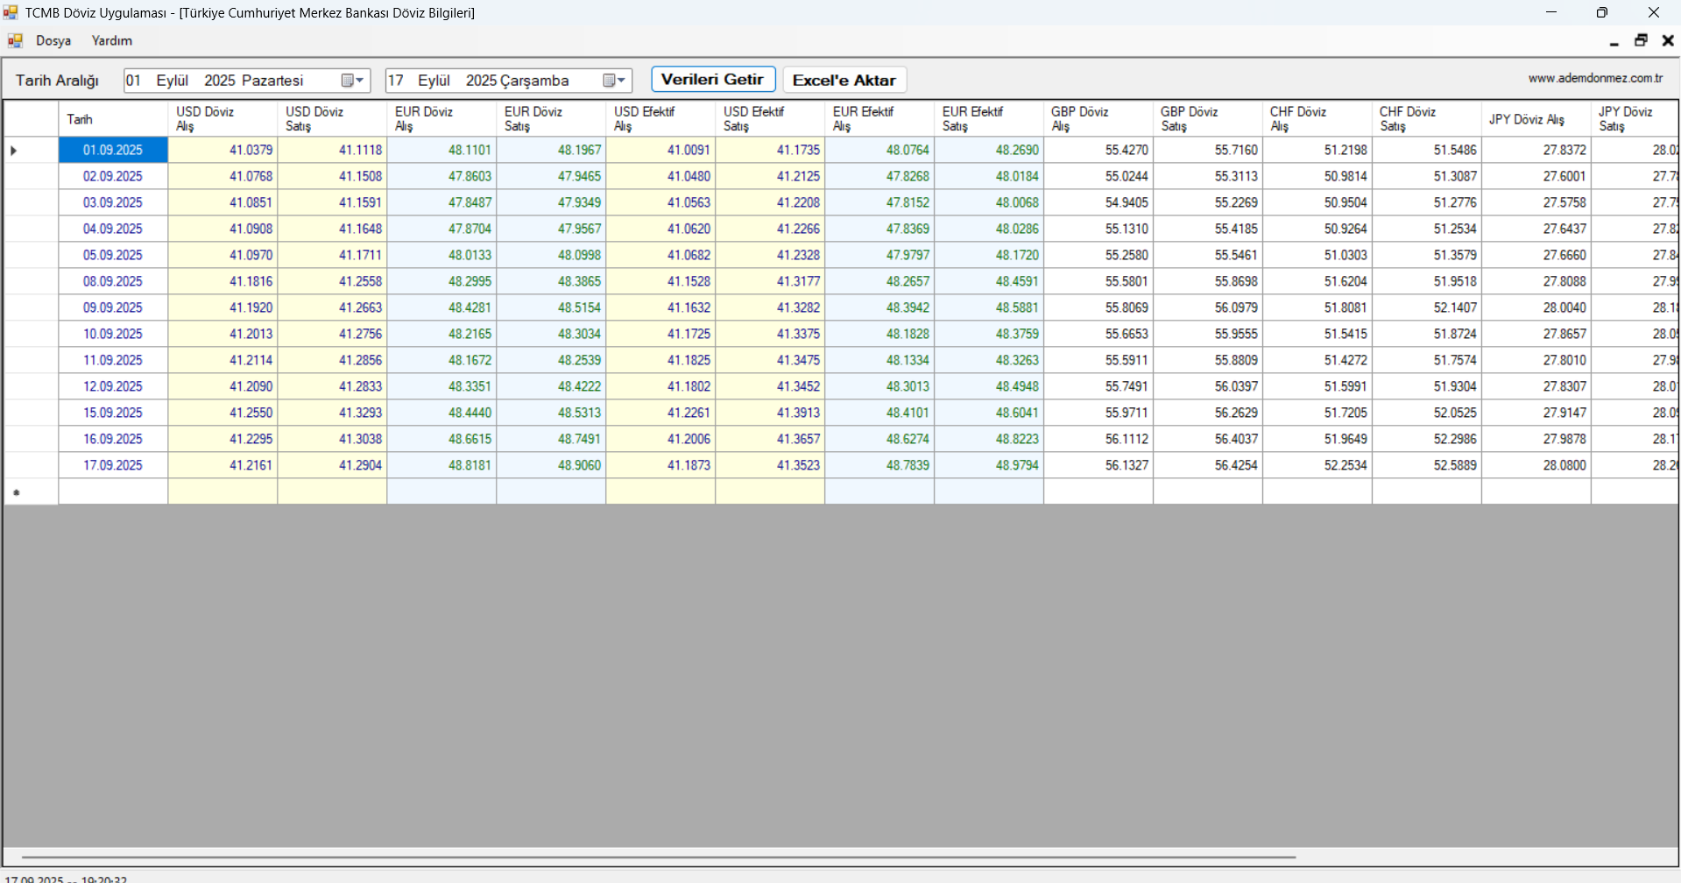Image resolution: width=1681 pixels, height=883 pixels.
Task: Minimize the inner document window
Action: [1614, 40]
